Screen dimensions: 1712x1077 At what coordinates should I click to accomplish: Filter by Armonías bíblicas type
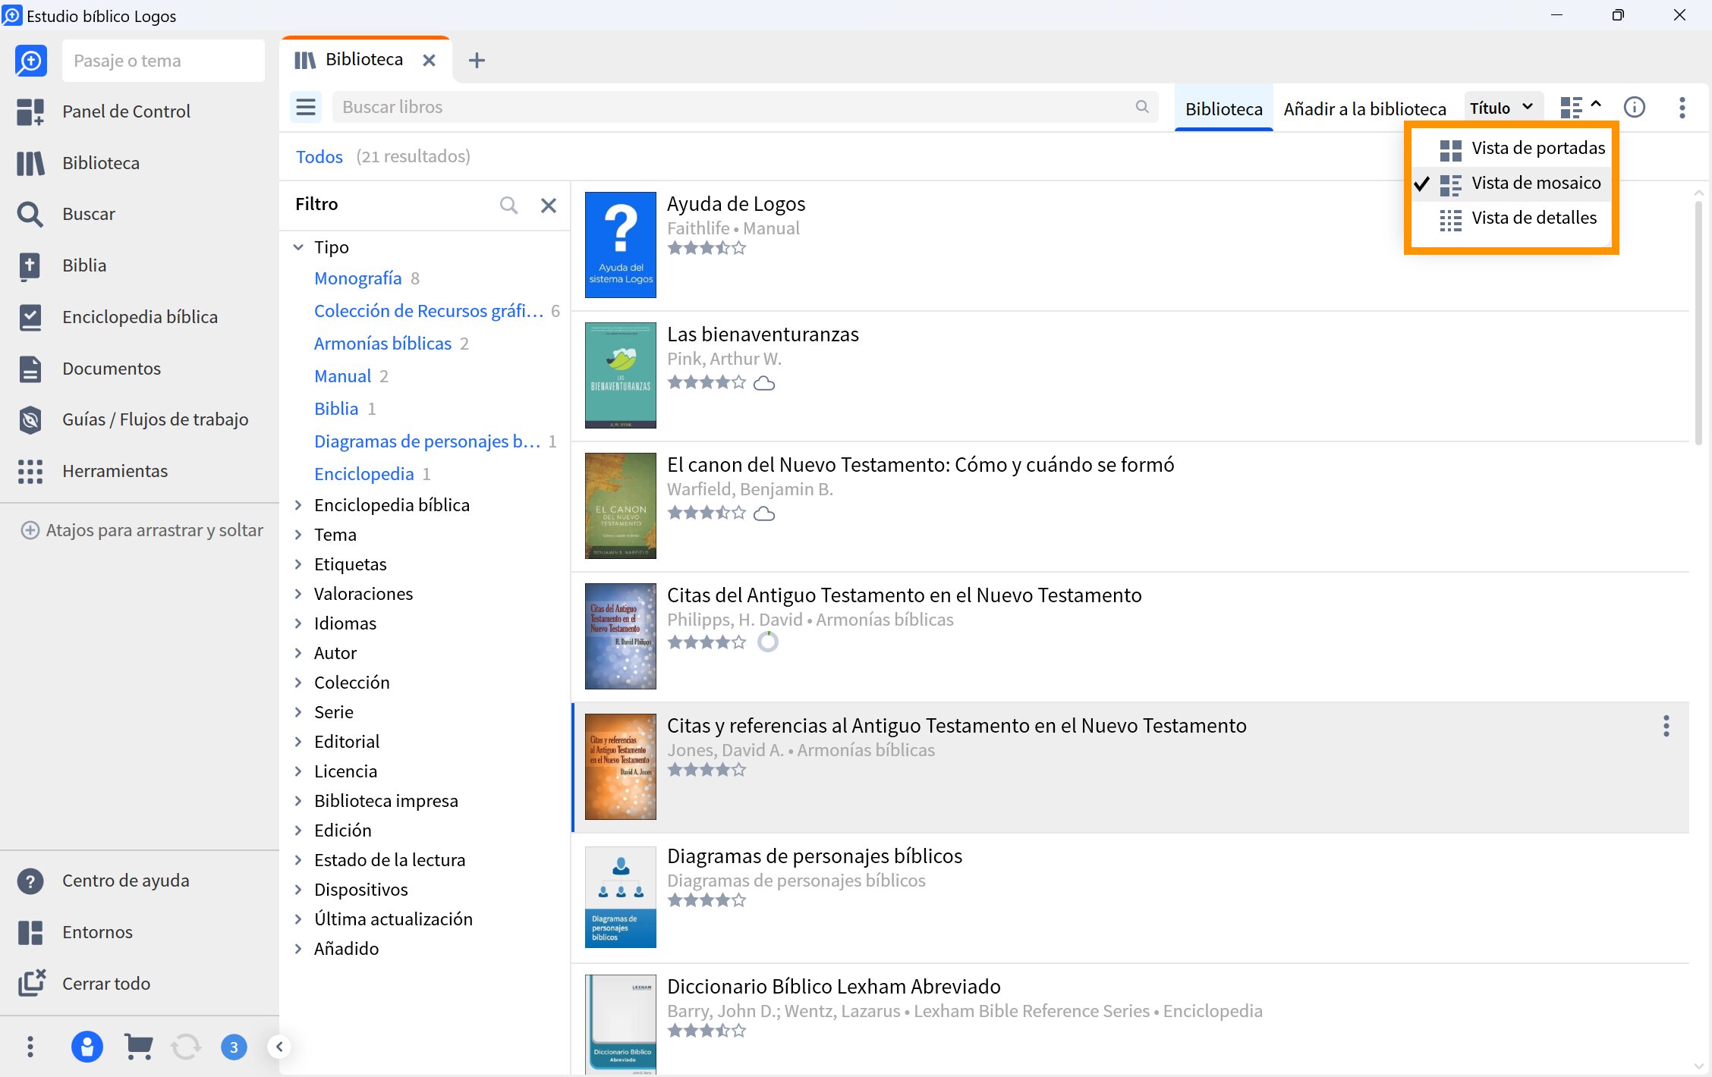(x=382, y=344)
